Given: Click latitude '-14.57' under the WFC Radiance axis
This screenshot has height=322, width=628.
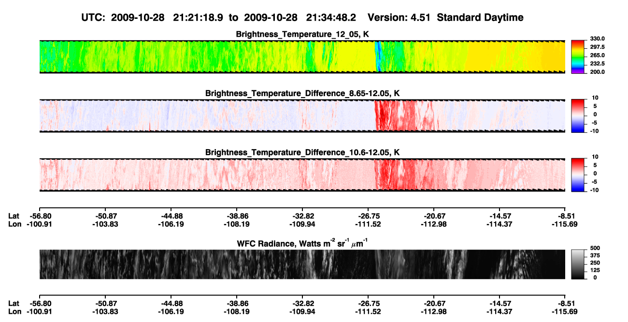Looking at the screenshot, I should click(500, 304).
